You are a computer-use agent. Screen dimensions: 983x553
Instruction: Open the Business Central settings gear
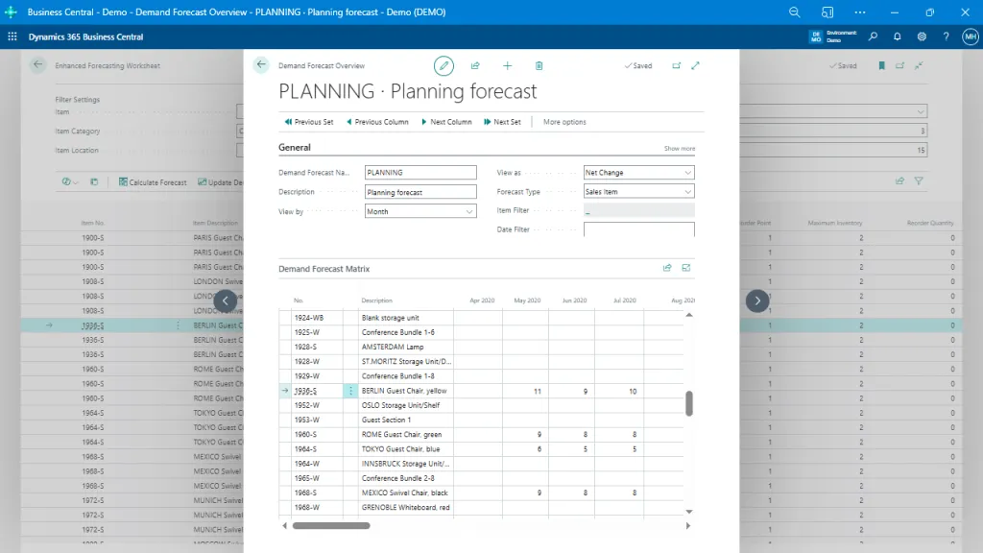[920, 35]
